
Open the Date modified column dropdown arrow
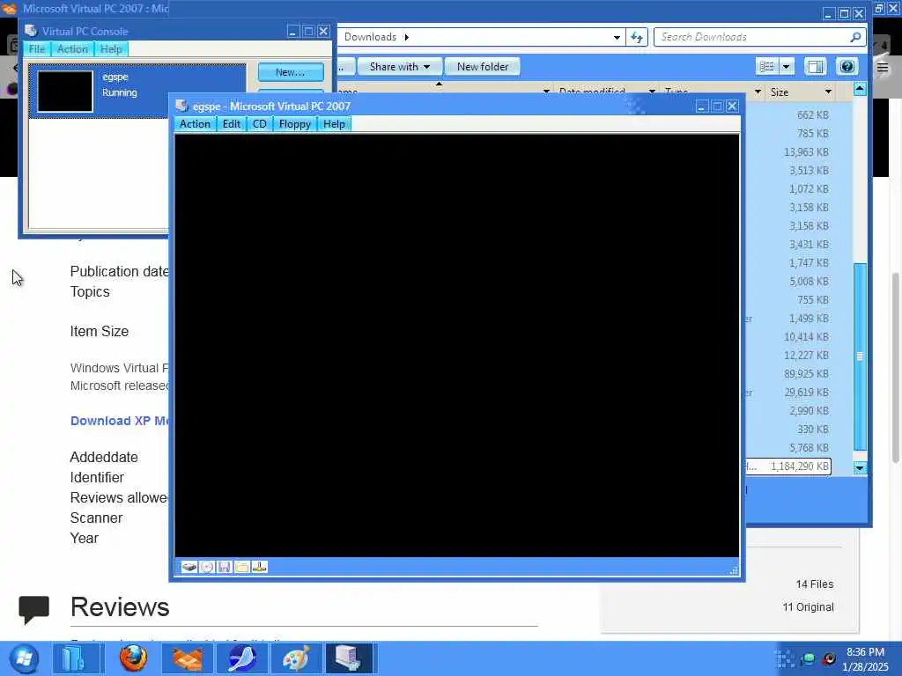point(652,92)
